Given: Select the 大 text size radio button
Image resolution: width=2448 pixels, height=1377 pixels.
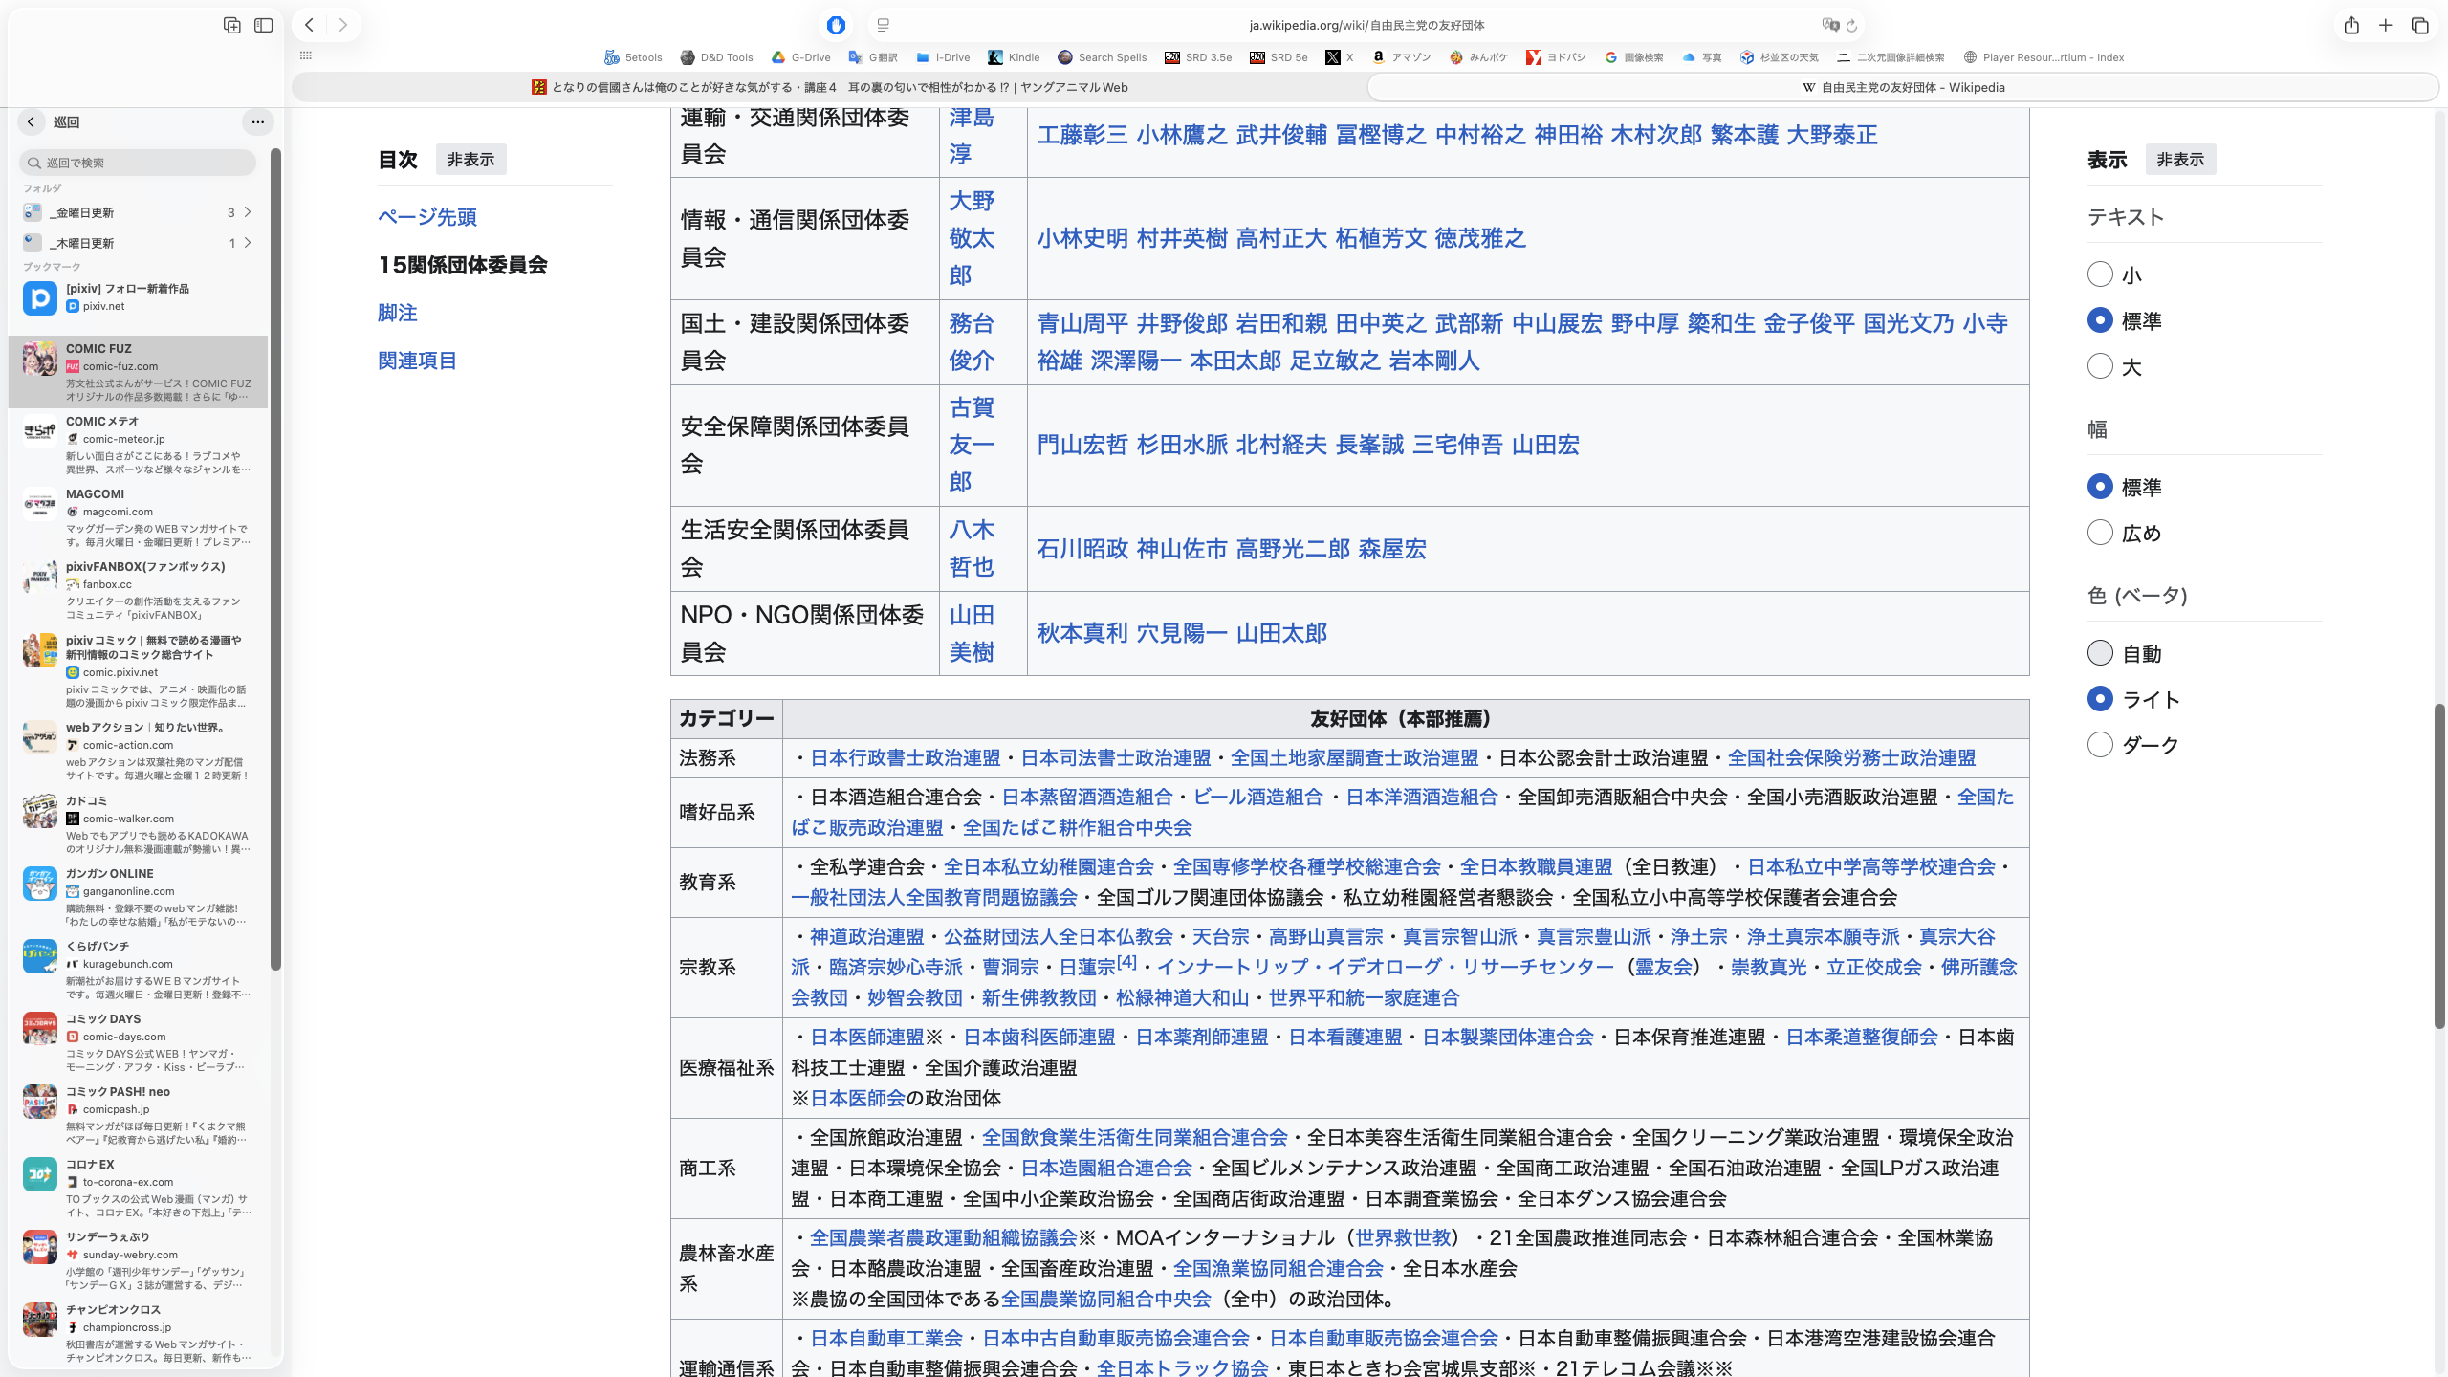Looking at the screenshot, I should click(x=2100, y=366).
